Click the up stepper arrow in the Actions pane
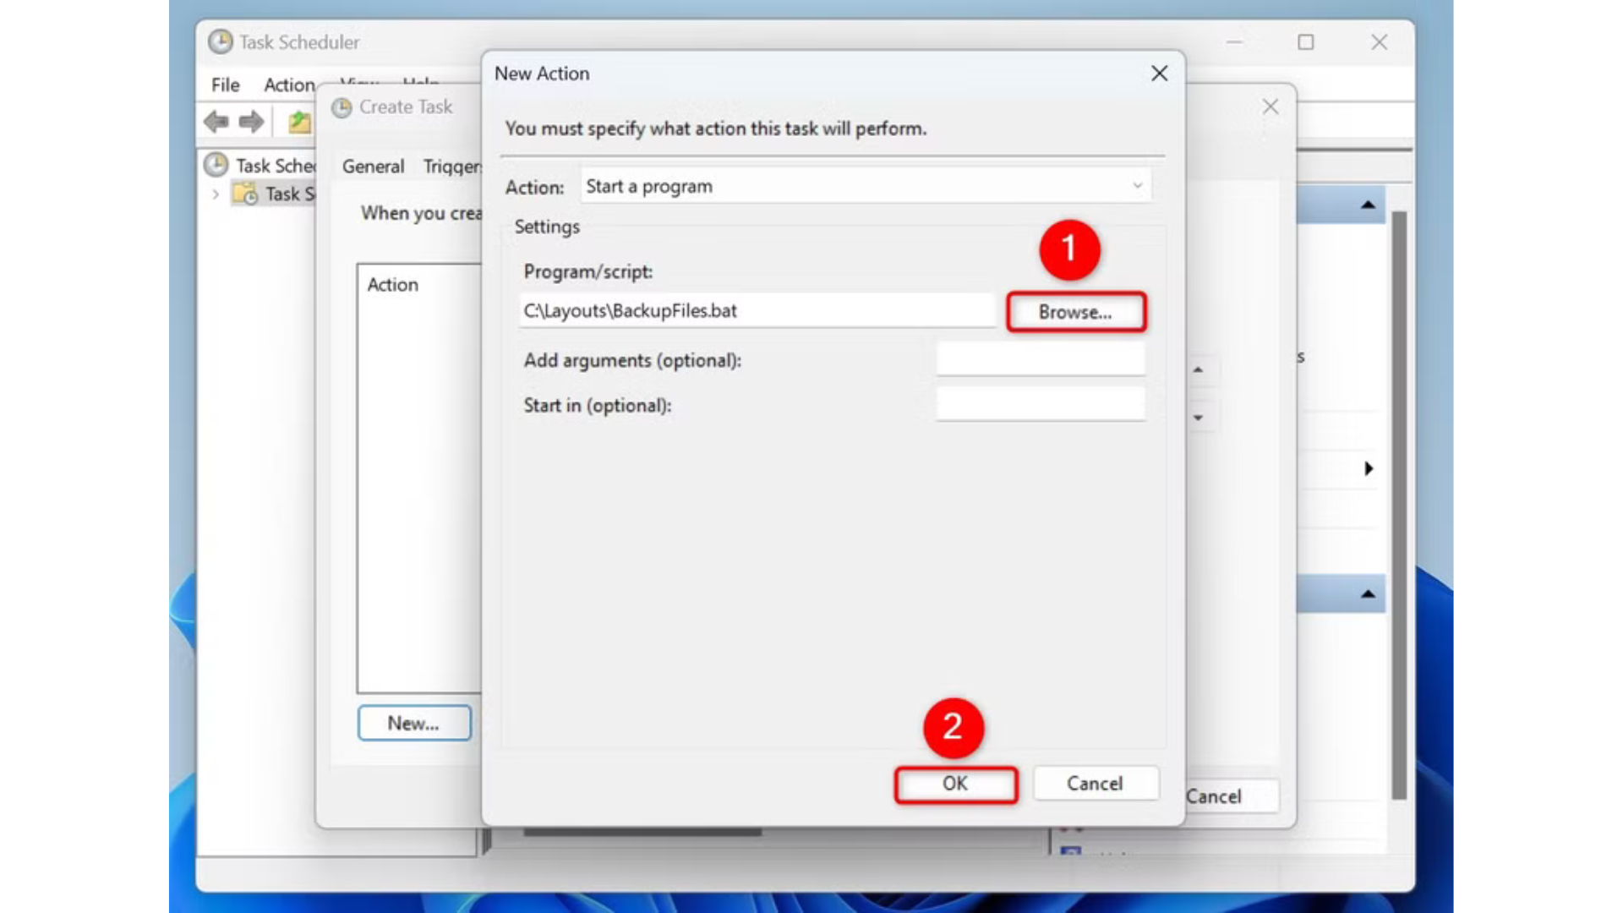This screenshot has width=1623, height=913. pos(1199,369)
